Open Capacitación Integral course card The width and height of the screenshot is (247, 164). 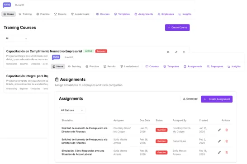click(26, 82)
